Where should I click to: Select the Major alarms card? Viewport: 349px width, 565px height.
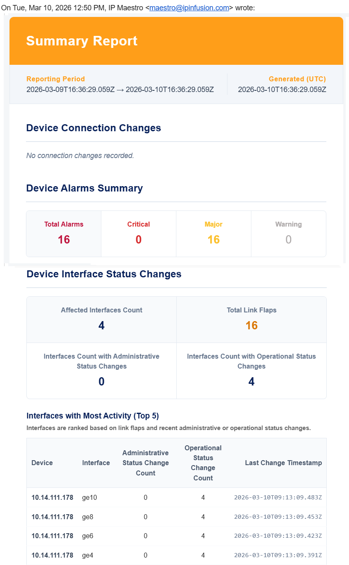pyautogui.click(x=213, y=234)
